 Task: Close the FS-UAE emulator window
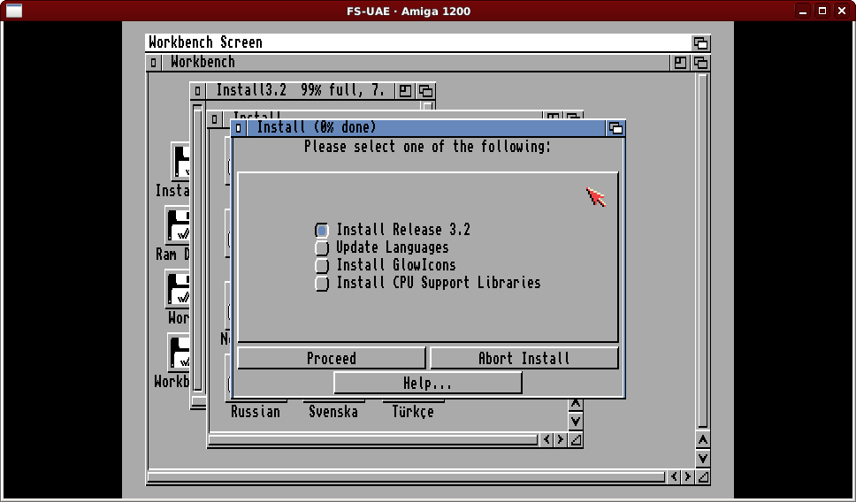842,11
